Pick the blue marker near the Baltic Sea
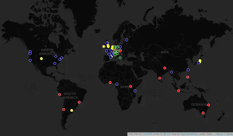Screen dimensions: 233x136 (x=127, y=40)
